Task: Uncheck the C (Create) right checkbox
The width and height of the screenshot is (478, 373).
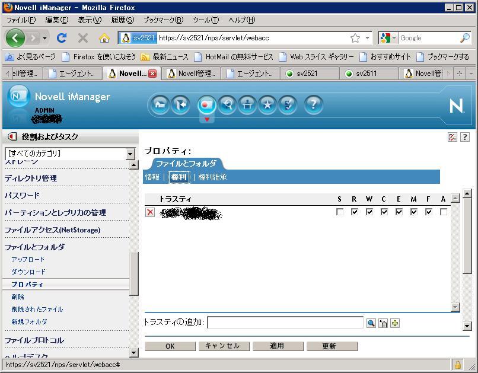Action: pos(384,212)
